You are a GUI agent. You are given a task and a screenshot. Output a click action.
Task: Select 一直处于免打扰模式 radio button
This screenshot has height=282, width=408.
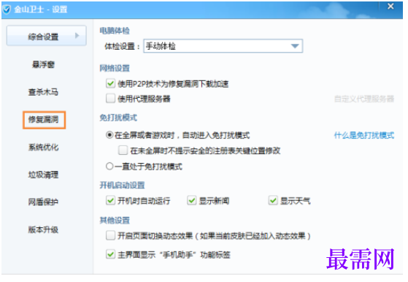point(109,166)
